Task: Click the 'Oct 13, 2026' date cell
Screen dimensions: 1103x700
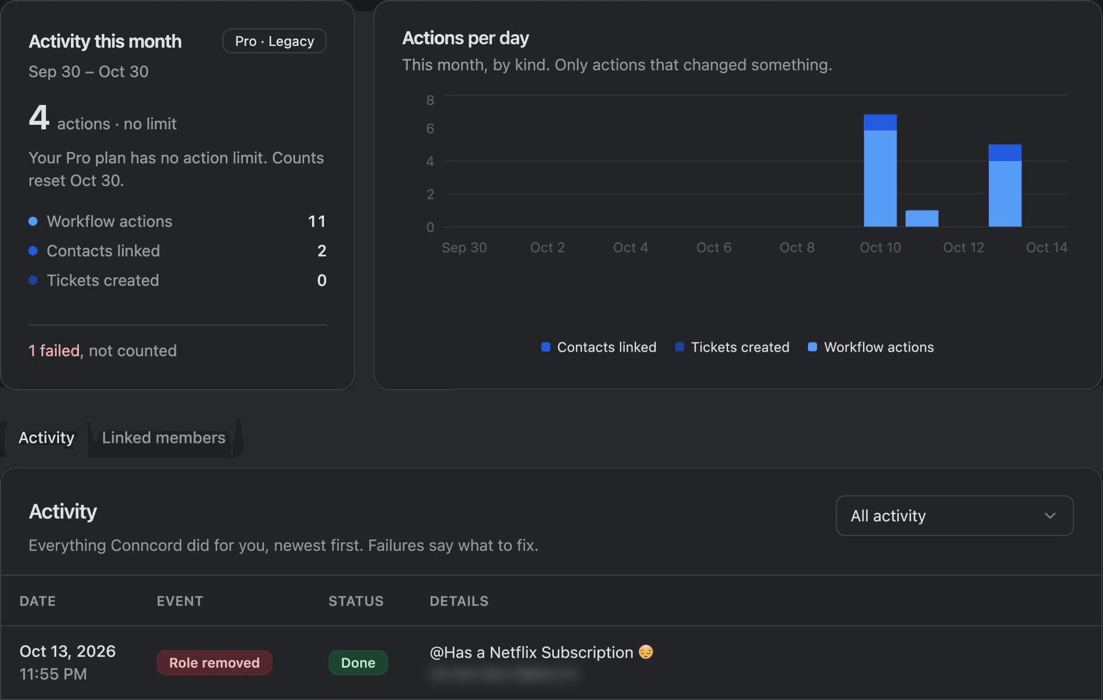Action: pyautogui.click(x=68, y=651)
